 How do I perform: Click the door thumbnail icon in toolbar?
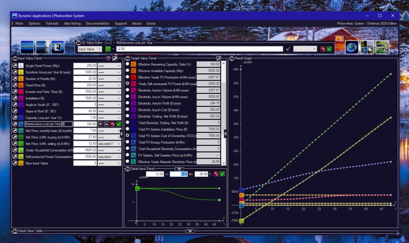(57, 47)
